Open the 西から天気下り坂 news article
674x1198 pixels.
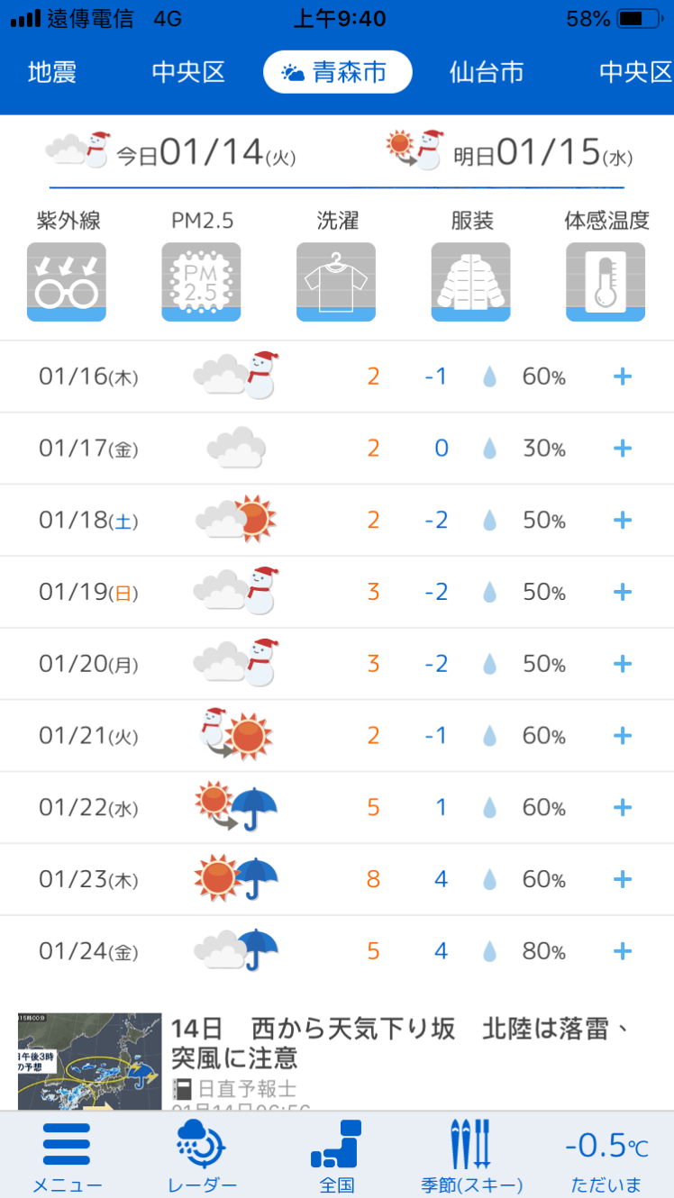point(401,1042)
